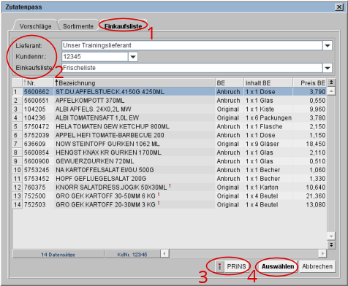Click the horizontal scrollbar right arrow
This screenshot has width=348, height=286.
coord(322,254)
